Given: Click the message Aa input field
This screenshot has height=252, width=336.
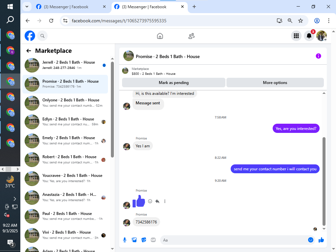Looking at the screenshot, I should coord(234,240).
